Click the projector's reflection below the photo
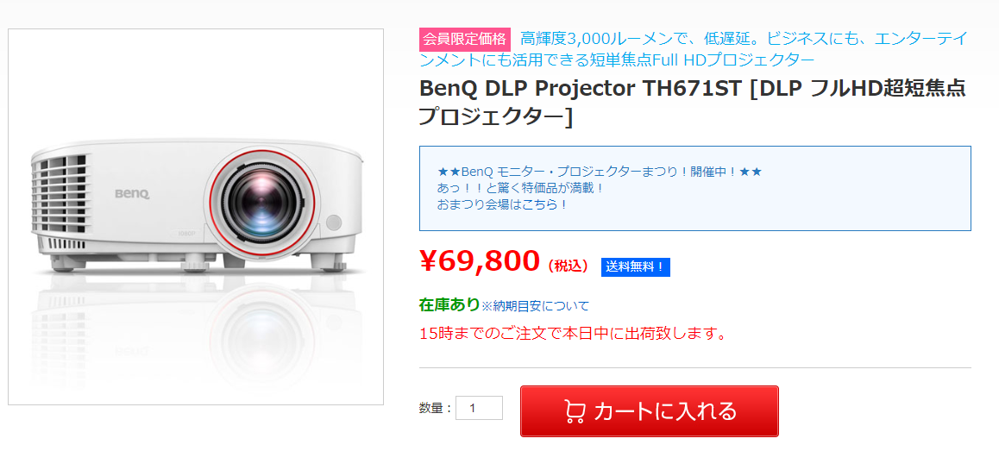 tap(196, 336)
